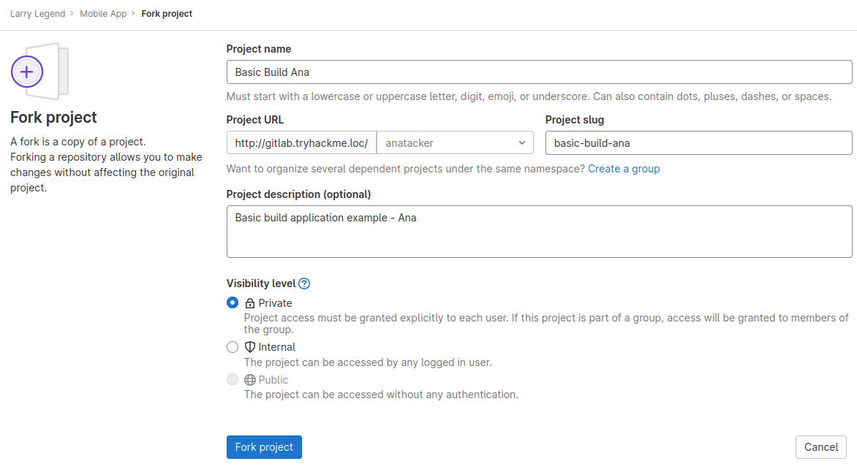The width and height of the screenshot is (857, 472).
Task: Click the Fork project breadcrumb entry
Action: 167,13
